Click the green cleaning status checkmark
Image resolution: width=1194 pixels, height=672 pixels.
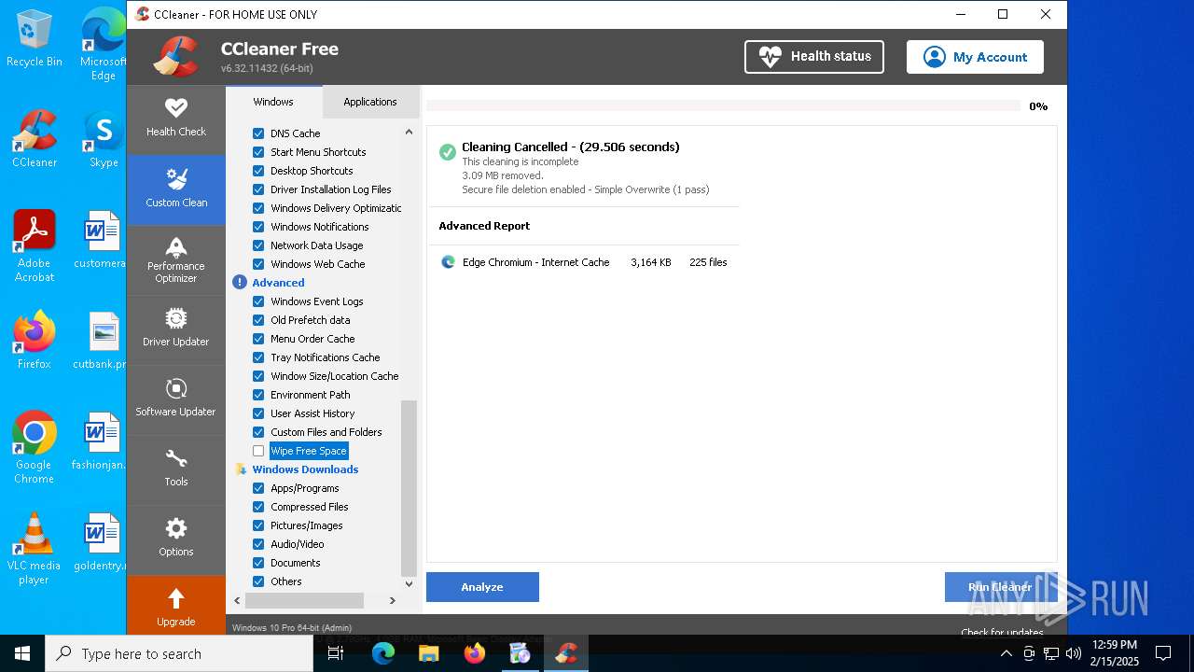tap(448, 152)
